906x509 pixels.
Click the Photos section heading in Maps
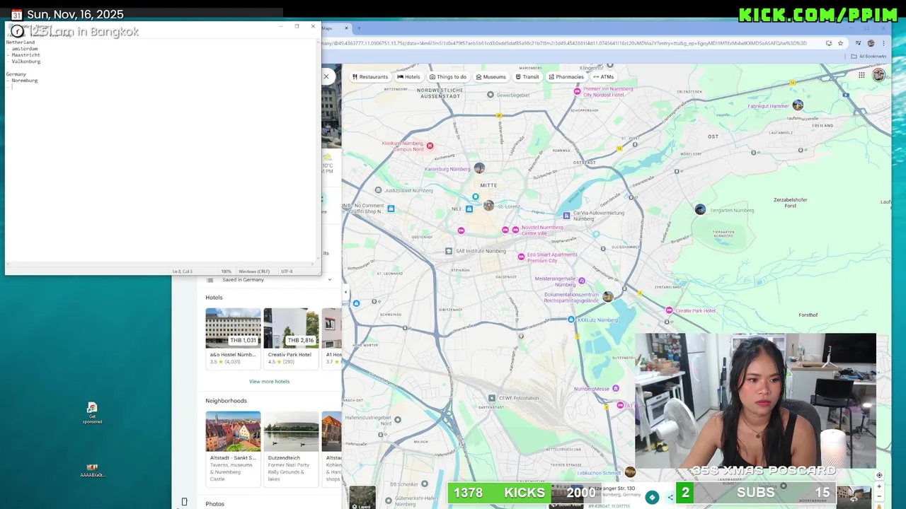click(x=215, y=504)
